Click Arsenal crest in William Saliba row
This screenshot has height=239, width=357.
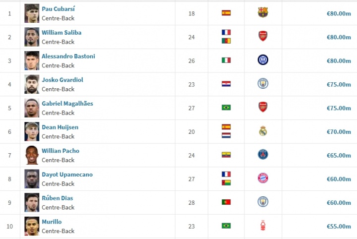(x=263, y=36)
